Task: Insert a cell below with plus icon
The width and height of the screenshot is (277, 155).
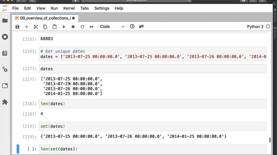Action: (x=26, y=27)
